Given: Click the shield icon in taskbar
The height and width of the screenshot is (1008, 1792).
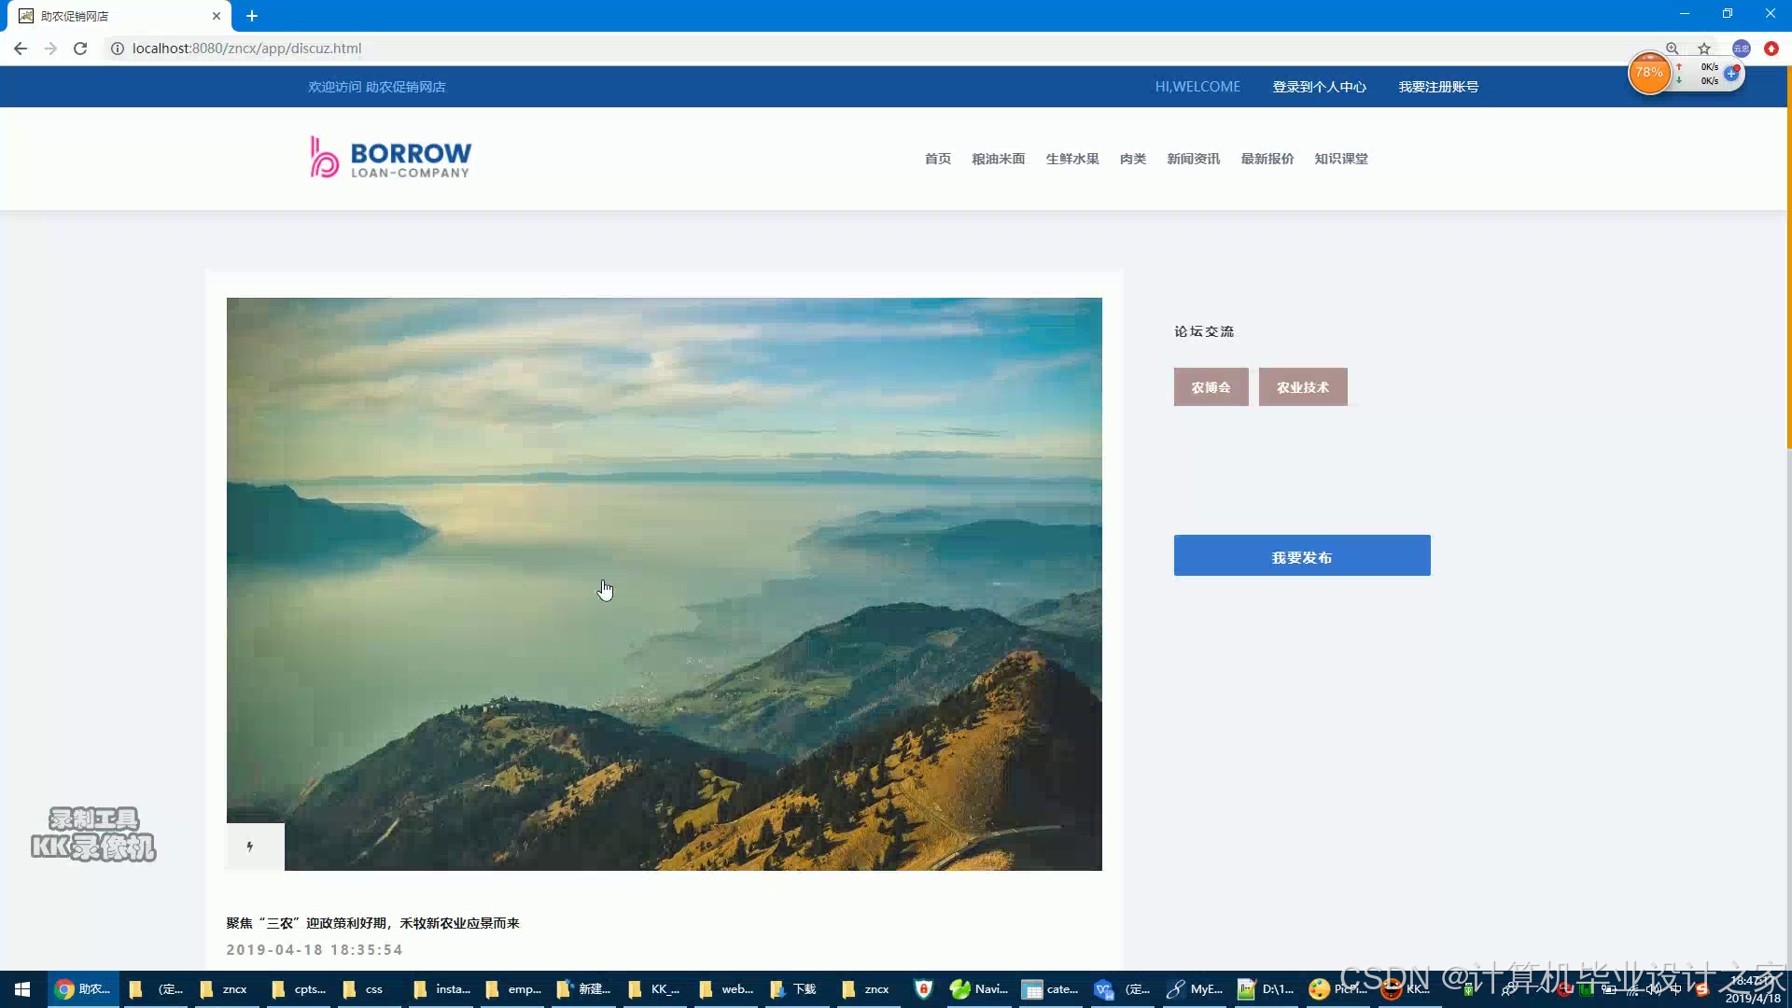Looking at the screenshot, I should tap(923, 989).
